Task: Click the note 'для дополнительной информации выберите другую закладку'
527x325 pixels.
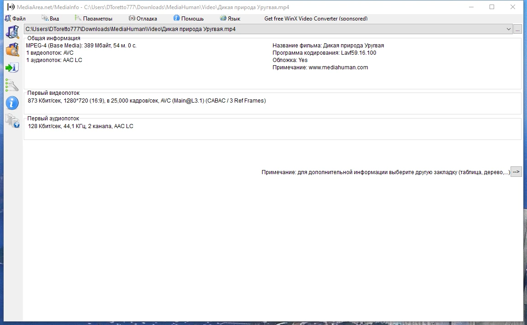Action: (x=386, y=172)
